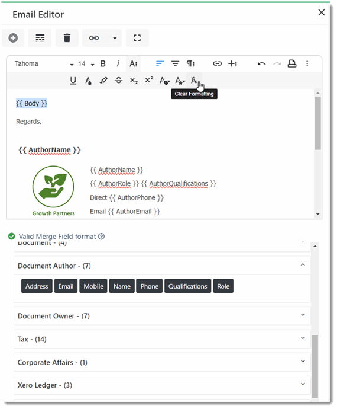The height and width of the screenshot is (409, 337).
Task: Expand the Document Owner section
Action: [162, 316]
